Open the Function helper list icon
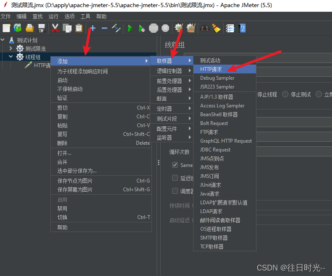This screenshot has height=276, width=332. 230,28
